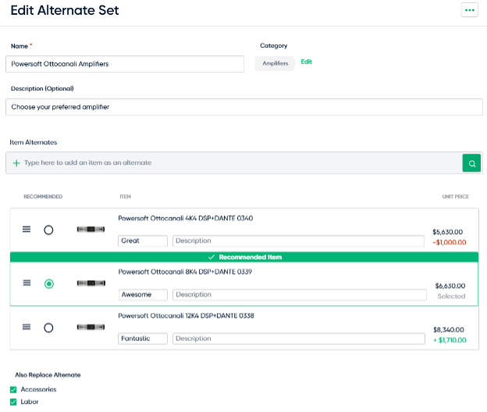Grab drag handle for Ottocanali 8K4 row
This screenshot has width=487, height=412.
click(27, 282)
